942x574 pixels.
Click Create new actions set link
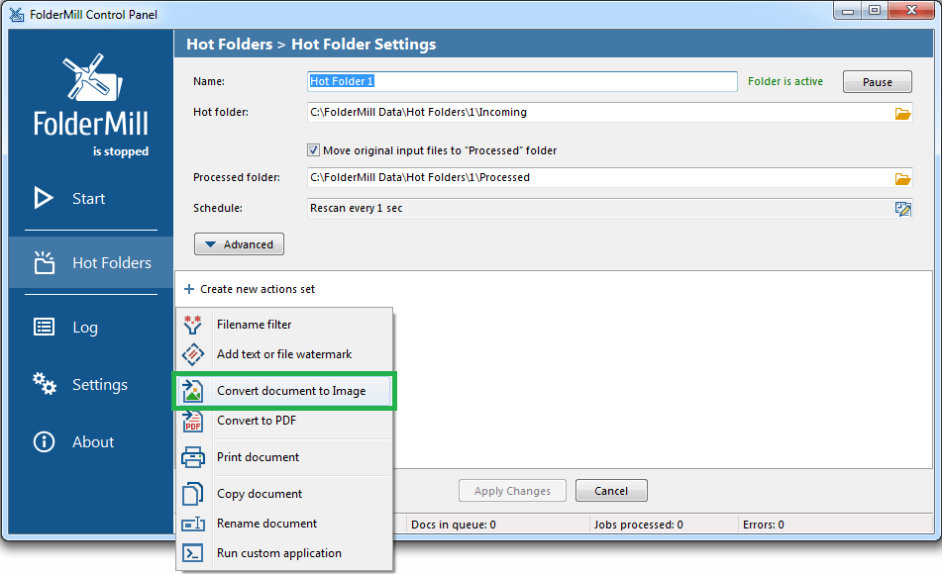coord(258,289)
